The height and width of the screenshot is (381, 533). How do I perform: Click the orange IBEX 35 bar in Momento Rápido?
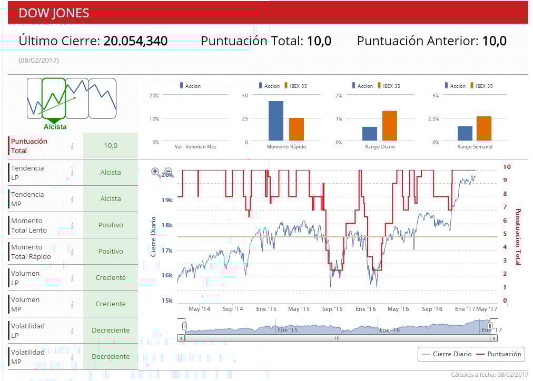click(297, 129)
